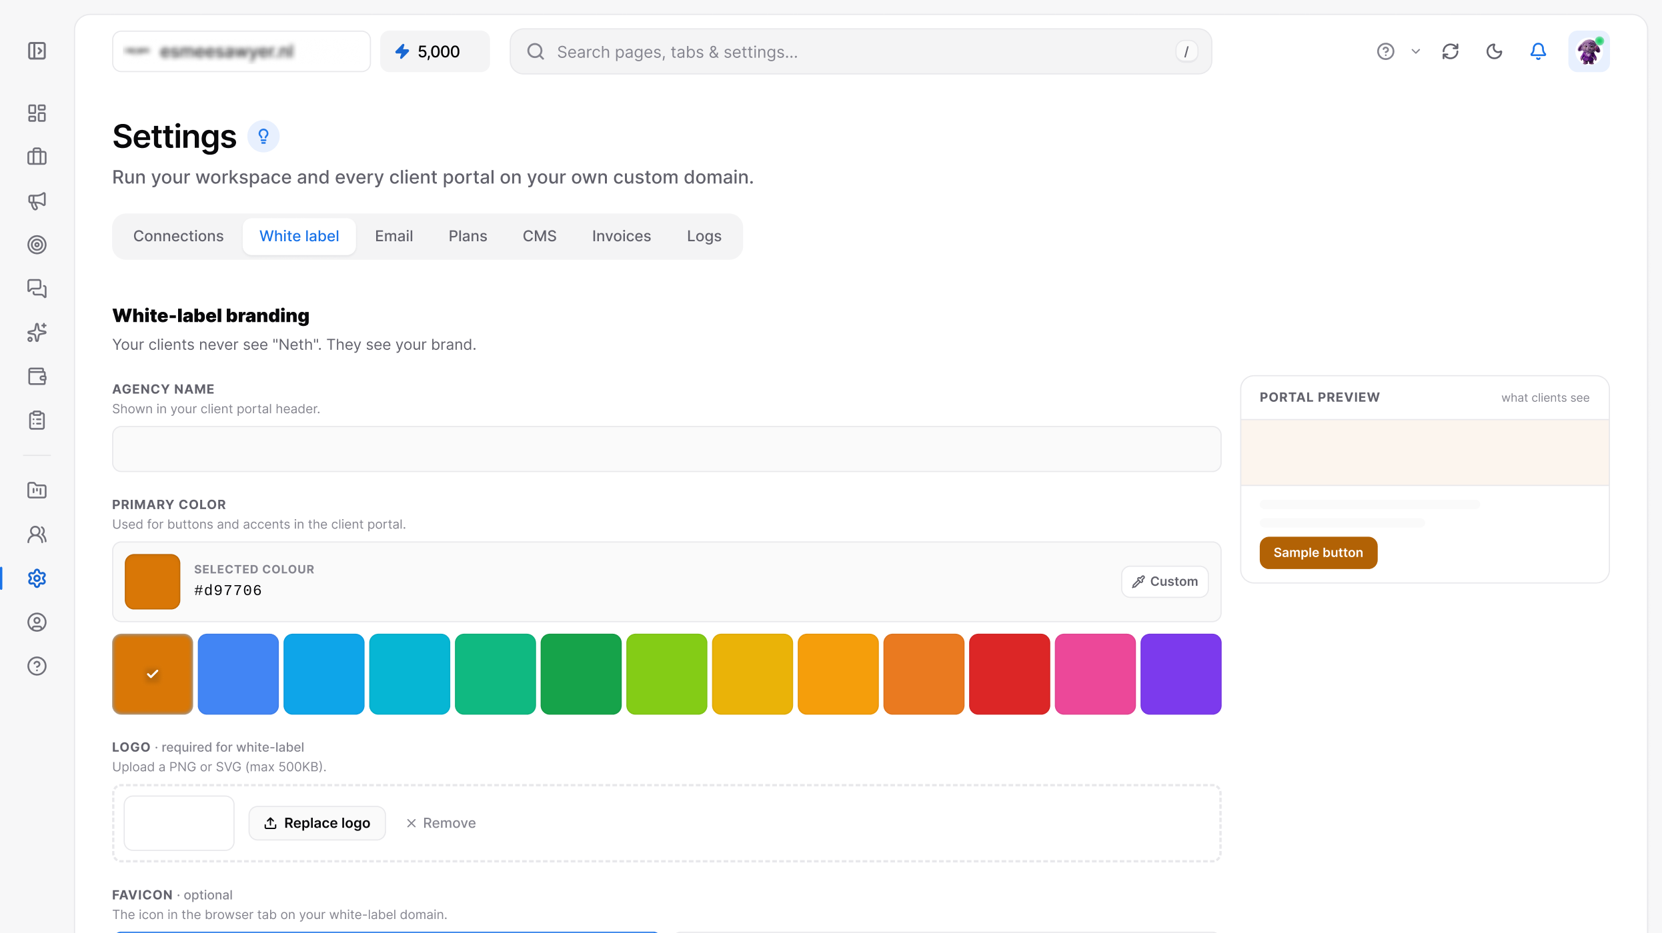Open the settings gear icon
This screenshot has height=933, width=1662.
pos(37,578)
